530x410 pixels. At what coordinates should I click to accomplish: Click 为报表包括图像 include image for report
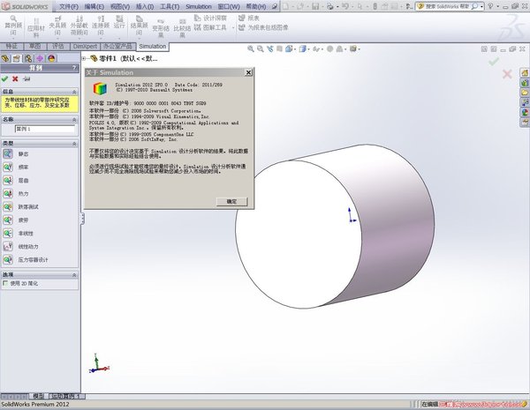tap(263, 27)
